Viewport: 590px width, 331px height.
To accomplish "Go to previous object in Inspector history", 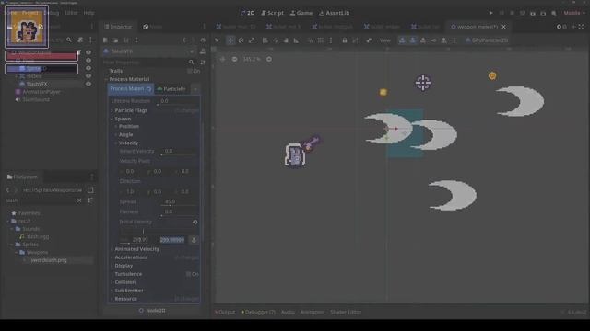I will 184,40.
